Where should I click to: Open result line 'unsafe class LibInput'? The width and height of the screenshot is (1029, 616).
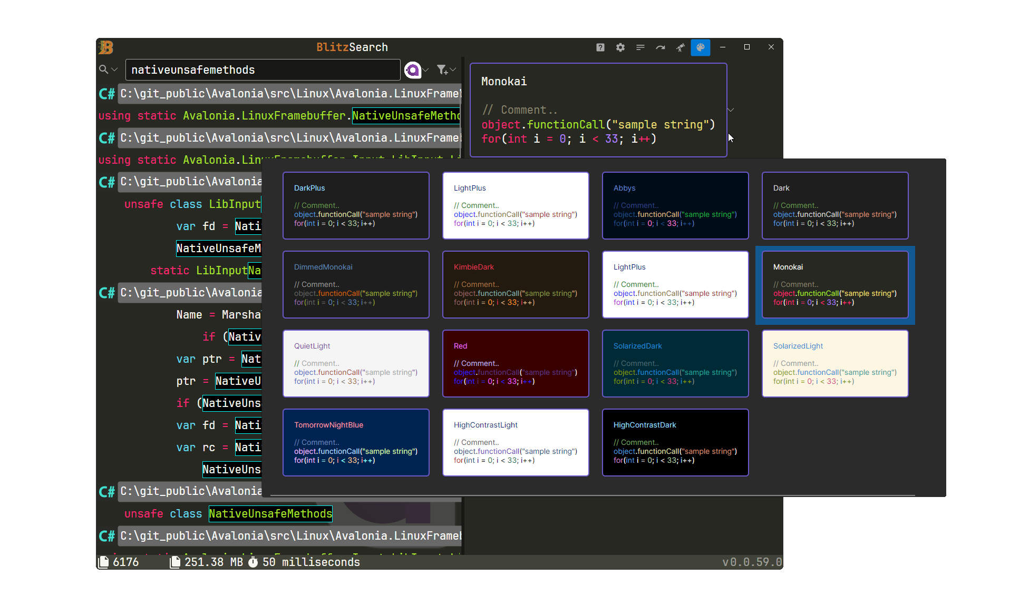tap(192, 204)
